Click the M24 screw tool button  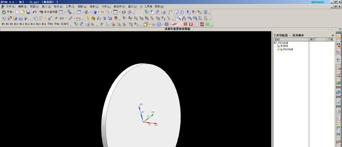[x=44, y=24]
